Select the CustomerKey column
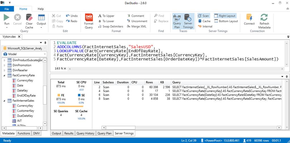The height and width of the screenshot is (143, 290). tap(26, 111)
